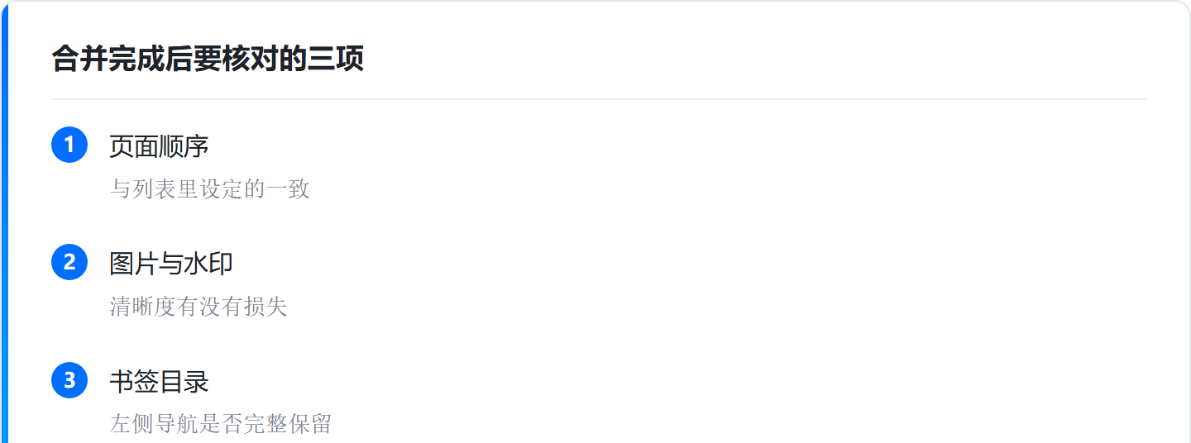Click the description 与列表里设定的一致
Viewport: 1191px width, 443px height.
[210, 189]
